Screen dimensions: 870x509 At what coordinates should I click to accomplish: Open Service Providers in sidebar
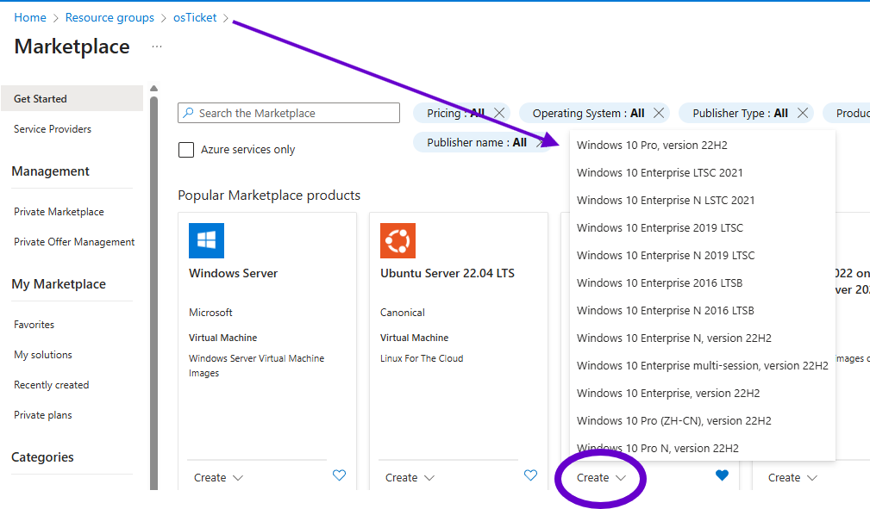53,128
